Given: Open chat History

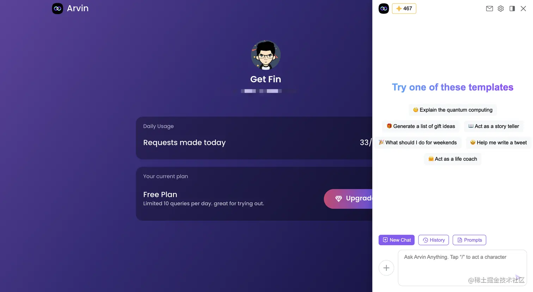Looking at the screenshot, I should tap(434, 240).
